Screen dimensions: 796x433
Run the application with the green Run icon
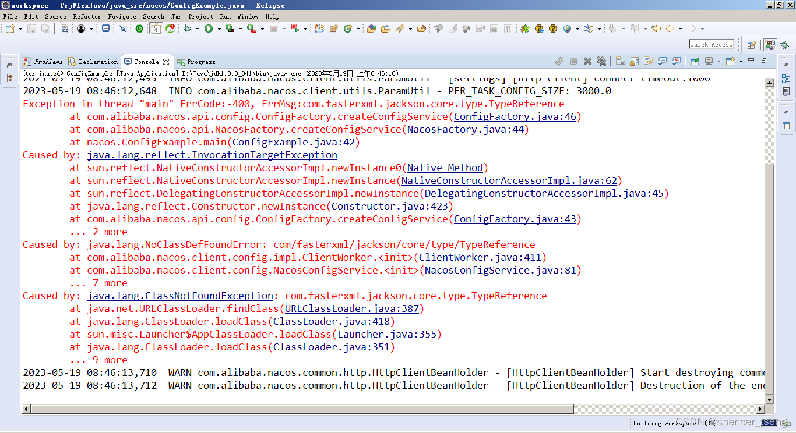(x=209, y=29)
